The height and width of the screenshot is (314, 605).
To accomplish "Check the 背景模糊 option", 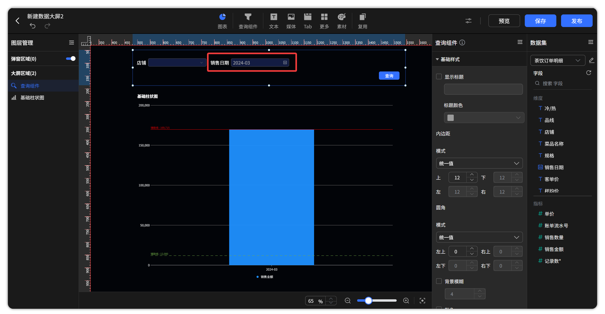I will point(439,281).
